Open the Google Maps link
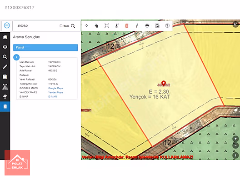 [55, 88]
